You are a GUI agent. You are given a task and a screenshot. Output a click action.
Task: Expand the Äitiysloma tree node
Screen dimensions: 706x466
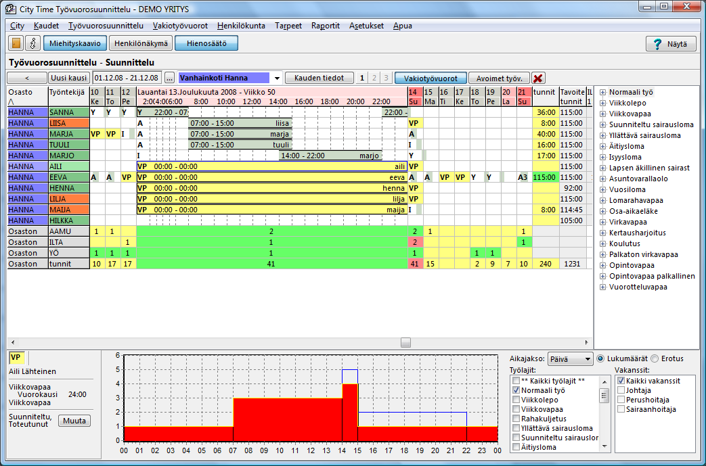603,146
